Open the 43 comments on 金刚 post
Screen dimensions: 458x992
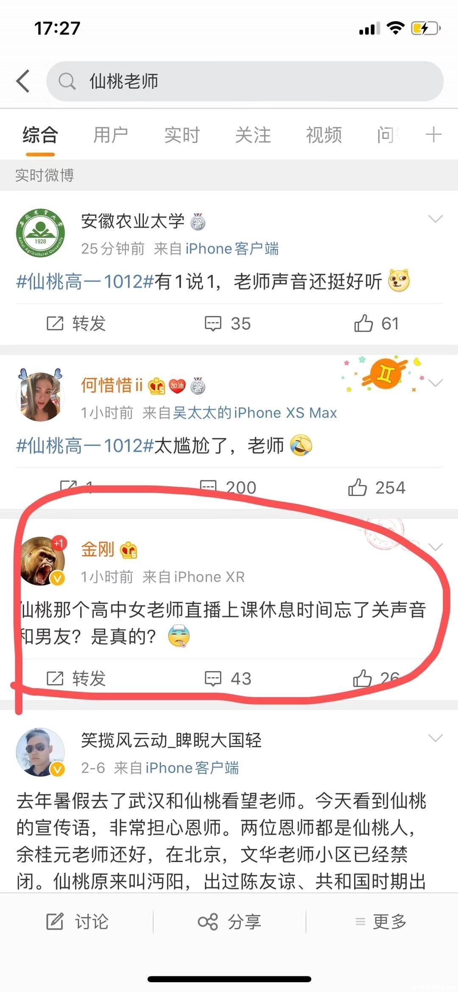click(228, 678)
